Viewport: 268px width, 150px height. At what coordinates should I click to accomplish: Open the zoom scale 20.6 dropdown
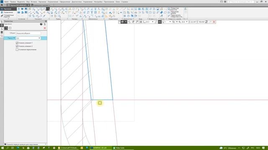(187, 22)
